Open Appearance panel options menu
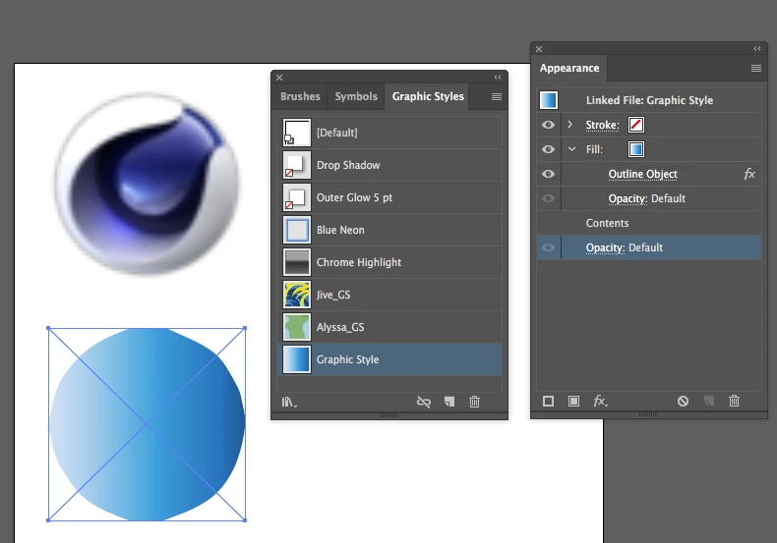The image size is (777, 543). (756, 69)
